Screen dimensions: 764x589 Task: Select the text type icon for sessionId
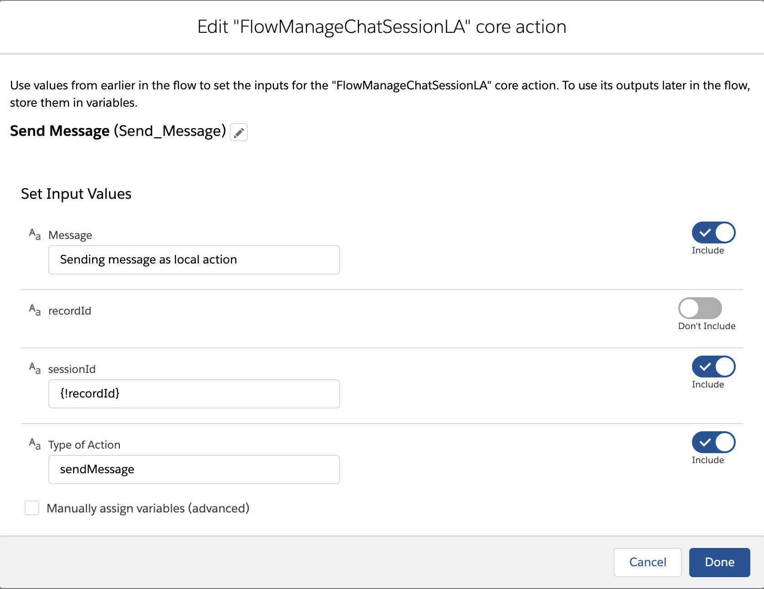tap(34, 368)
